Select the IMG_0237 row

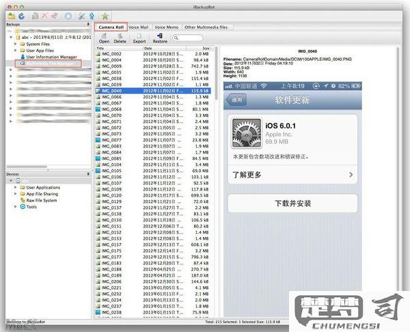(x=152, y=306)
